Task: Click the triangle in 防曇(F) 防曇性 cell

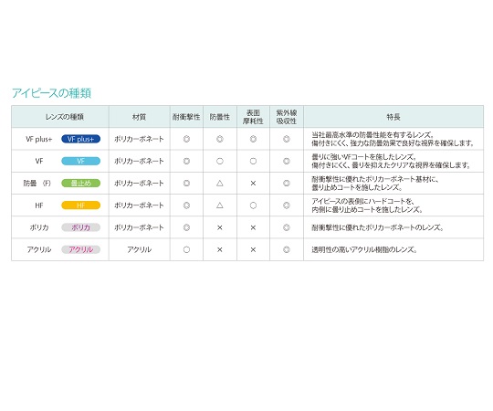Action: click(220, 183)
